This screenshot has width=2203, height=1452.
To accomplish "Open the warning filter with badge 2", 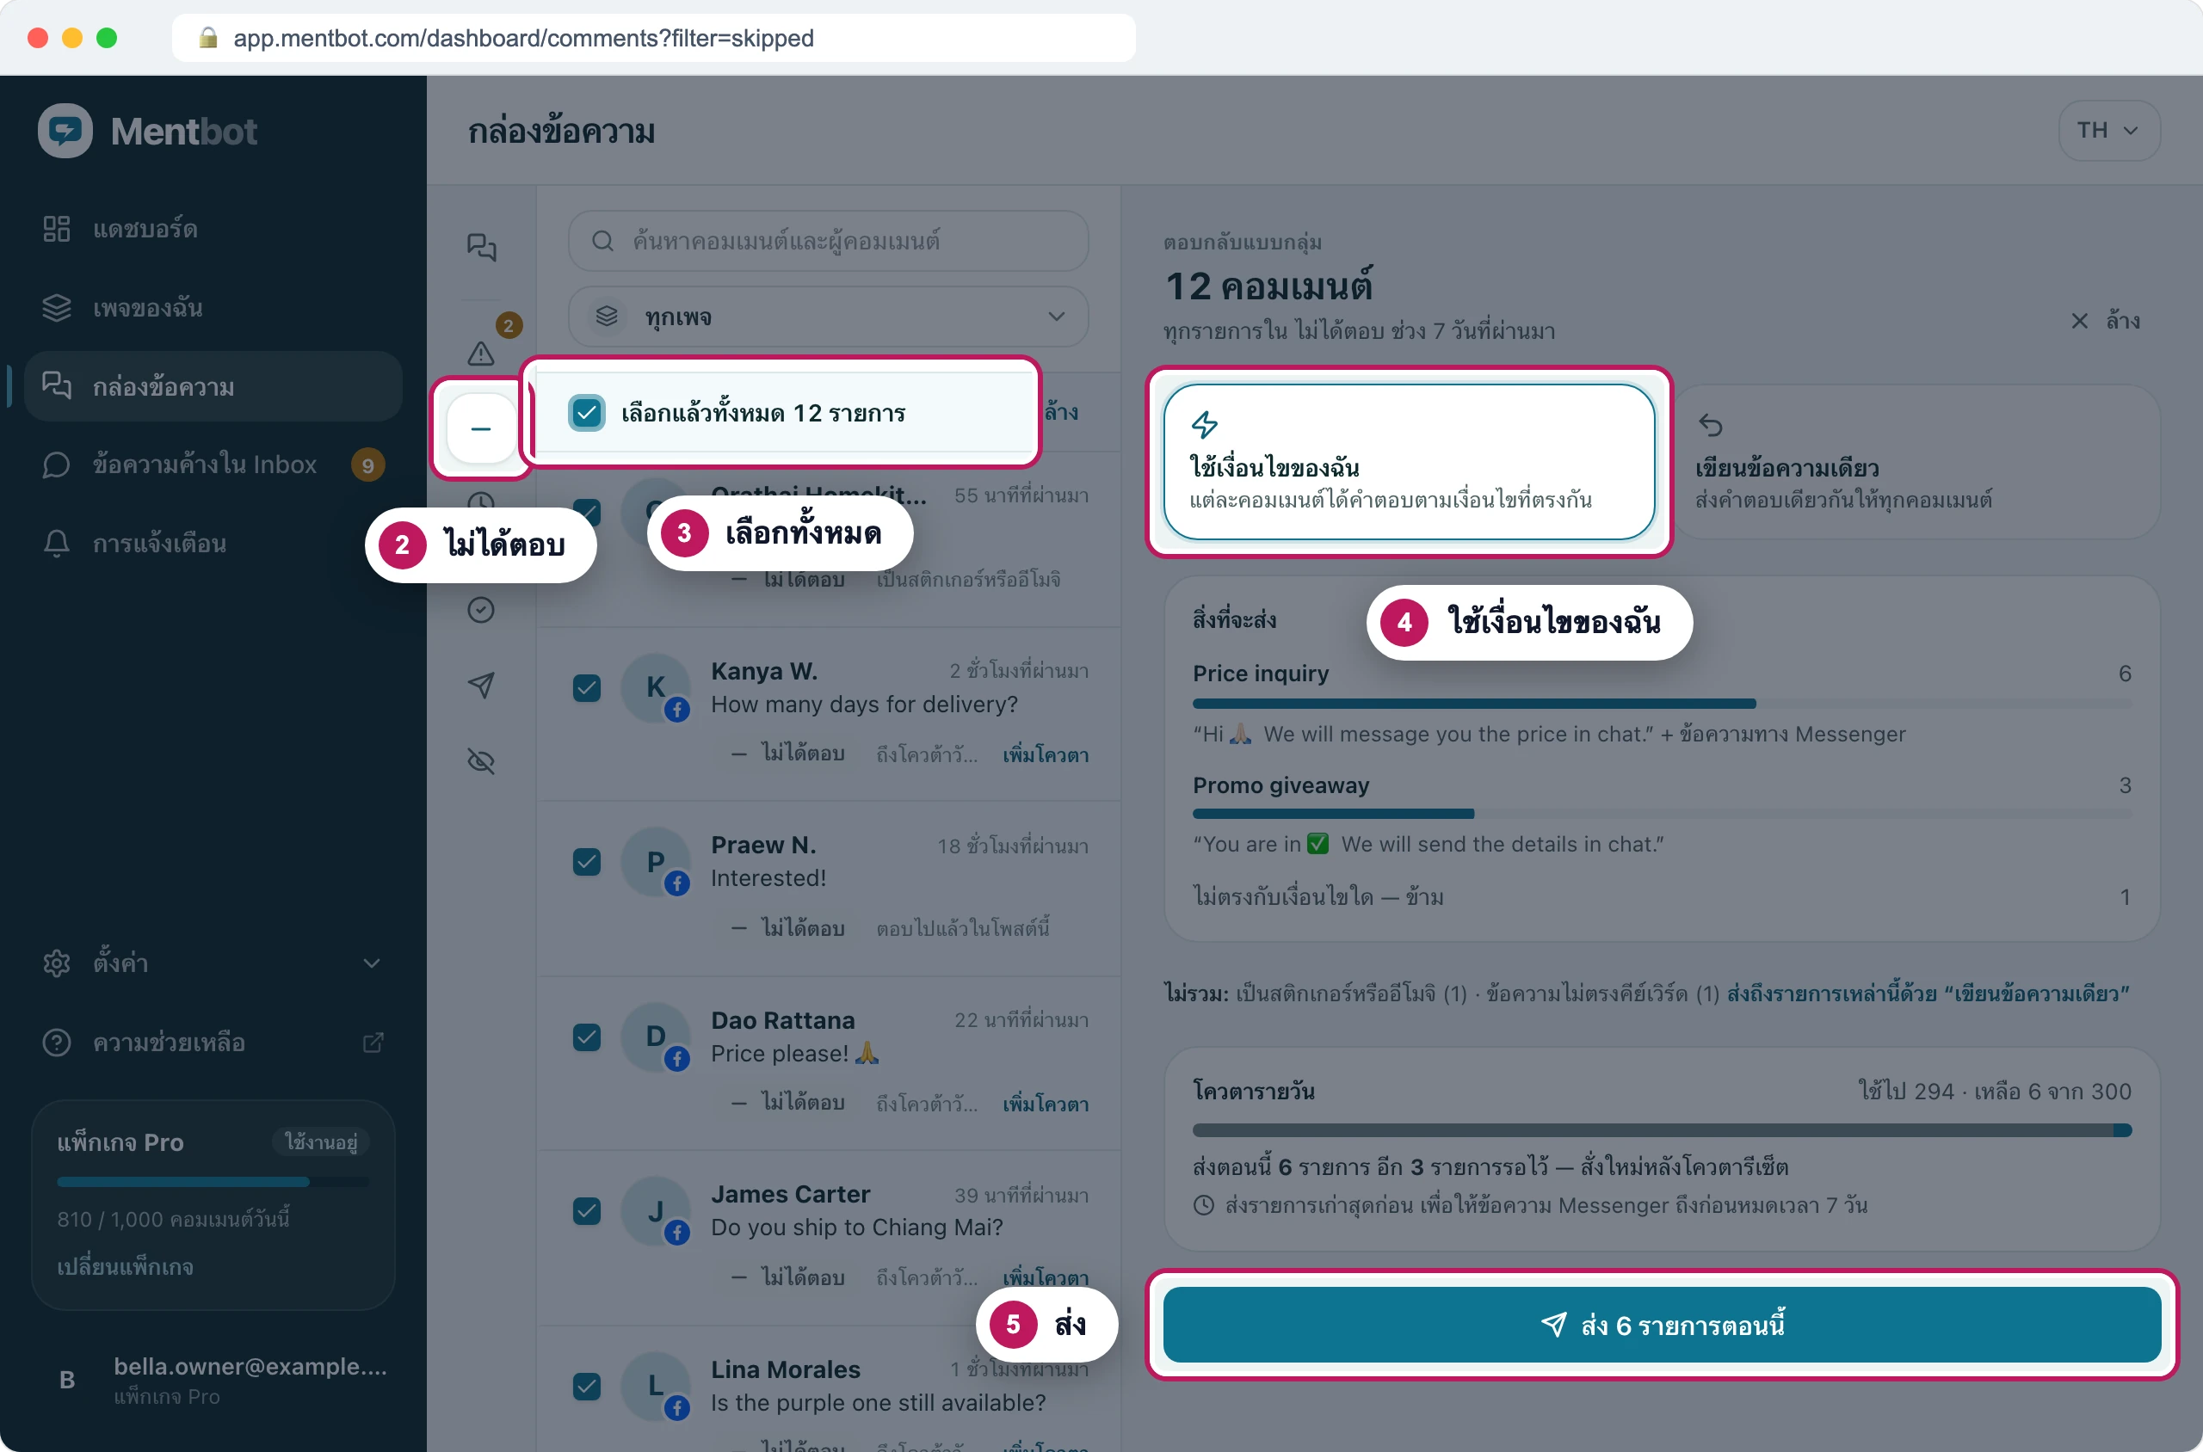I will click(x=481, y=352).
